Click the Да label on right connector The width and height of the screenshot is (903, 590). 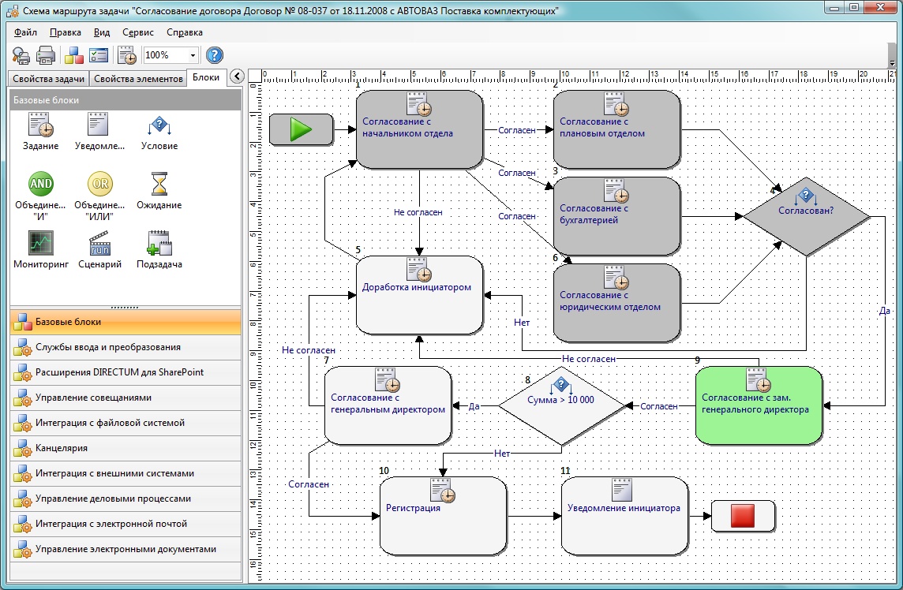[885, 311]
